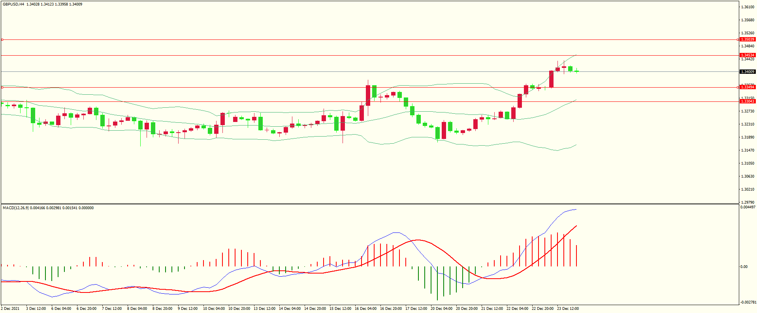Click the 17 Dec 12:00 time label
This screenshot has height=313, width=757.
click(416, 309)
